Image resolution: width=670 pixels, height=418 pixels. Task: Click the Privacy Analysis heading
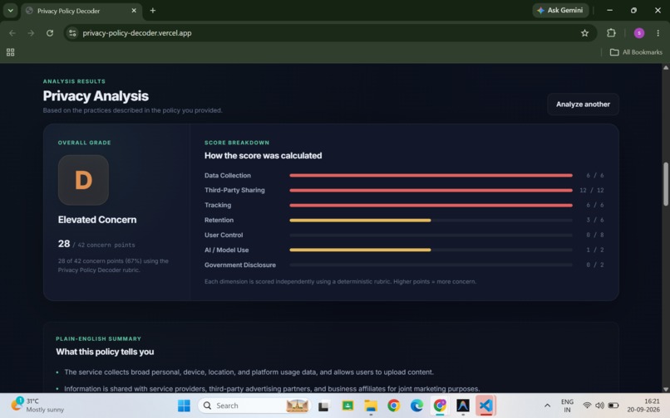pyautogui.click(x=96, y=96)
